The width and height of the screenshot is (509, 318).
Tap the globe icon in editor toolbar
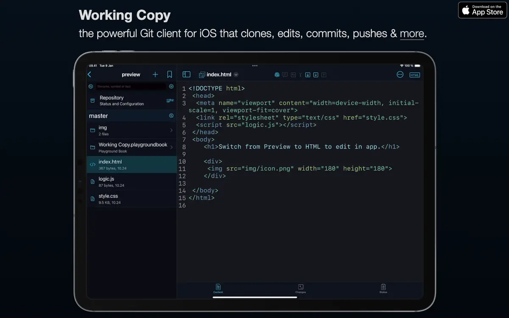click(x=277, y=75)
